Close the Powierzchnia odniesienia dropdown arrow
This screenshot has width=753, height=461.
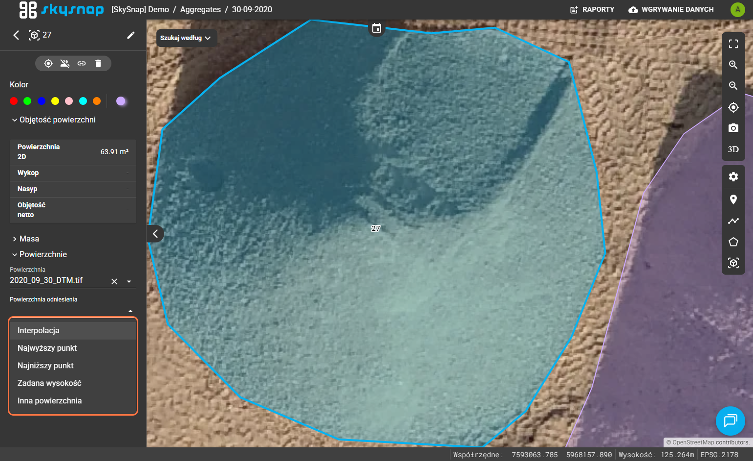tap(130, 311)
